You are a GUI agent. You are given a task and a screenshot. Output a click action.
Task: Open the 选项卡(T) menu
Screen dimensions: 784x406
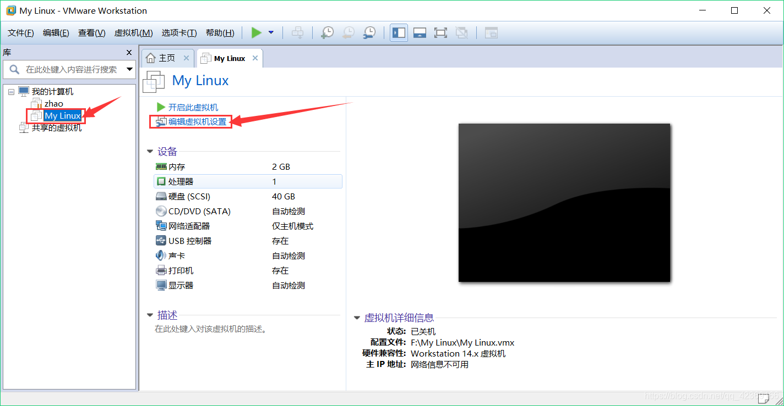click(x=179, y=33)
